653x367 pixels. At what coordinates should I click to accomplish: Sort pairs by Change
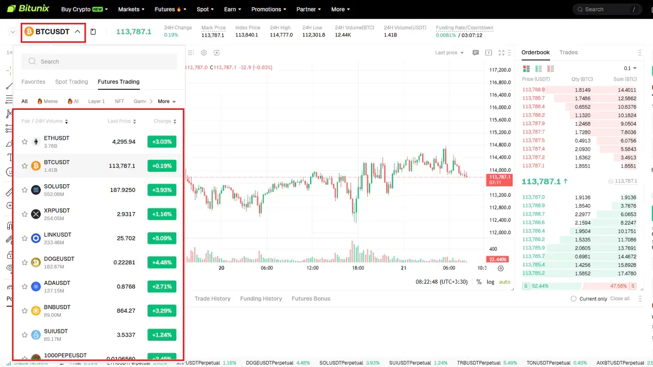[x=165, y=121]
